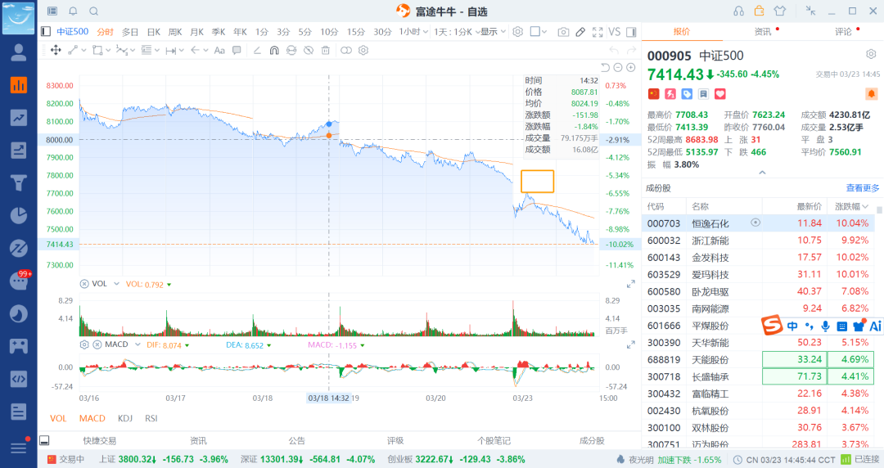Open the 公告 bottom tab
This screenshot has width=884, height=468.
click(x=297, y=440)
